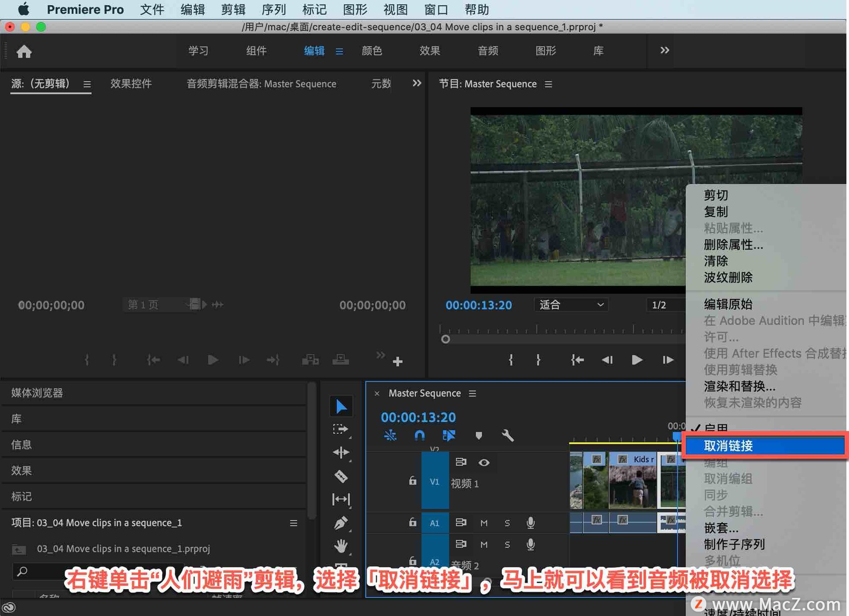
Task: Open the 媒体浏览器 panel
Action: 37,393
